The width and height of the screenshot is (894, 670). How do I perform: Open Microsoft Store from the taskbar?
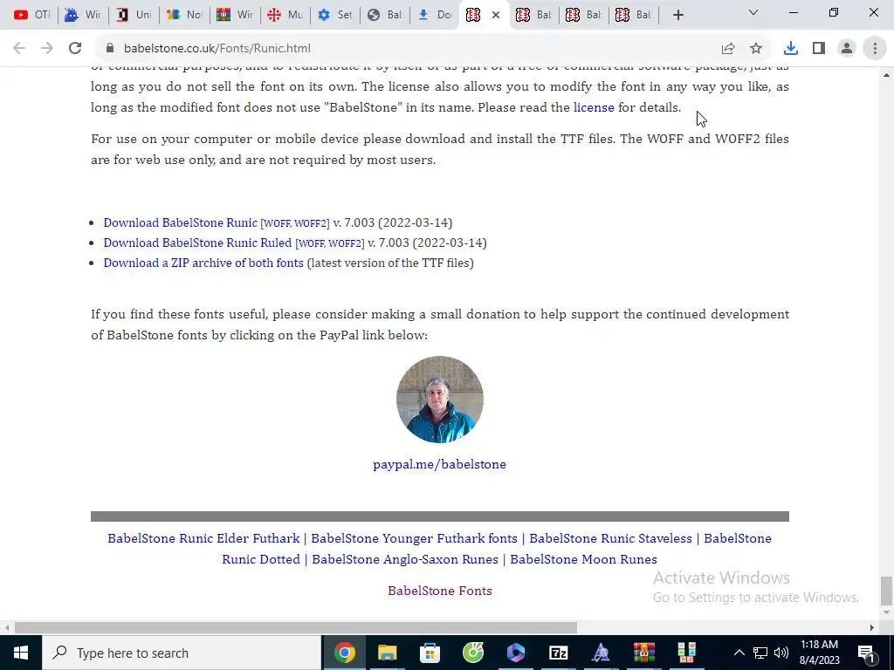pos(430,653)
